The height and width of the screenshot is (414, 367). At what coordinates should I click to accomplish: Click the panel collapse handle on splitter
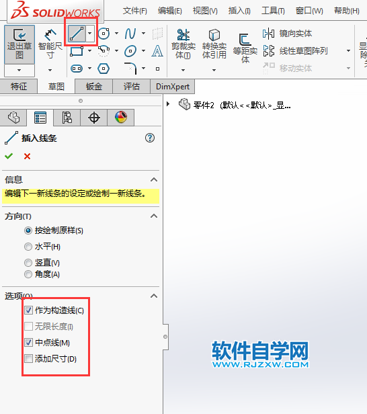coord(165,337)
